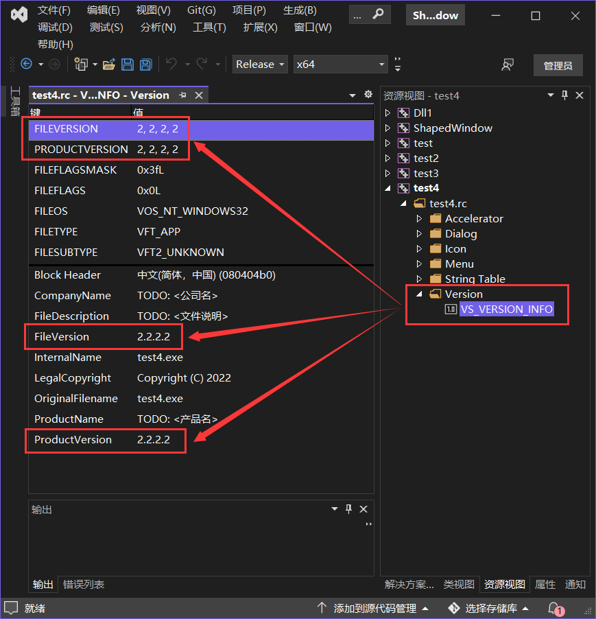Open the new project dropdown arrow

pos(95,64)
